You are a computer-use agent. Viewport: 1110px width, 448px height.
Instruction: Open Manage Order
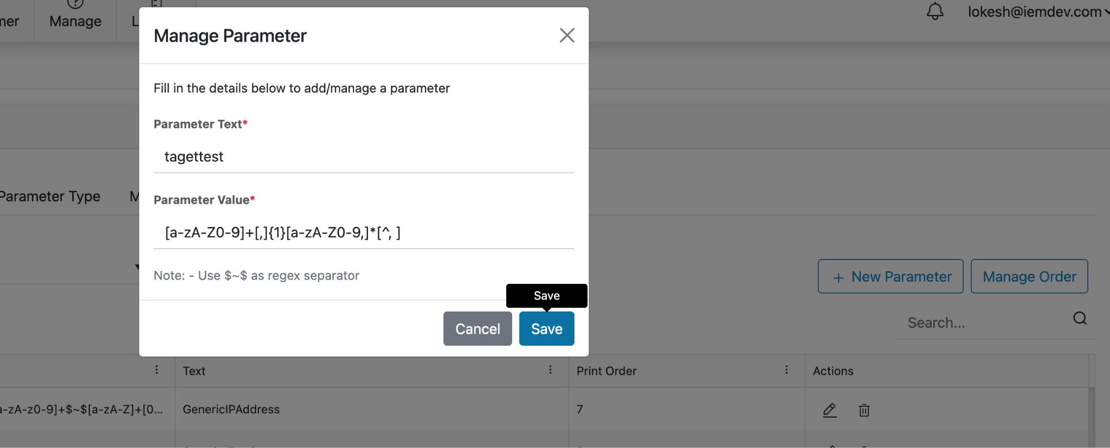pyautogui.click(x=1029, y=276)
